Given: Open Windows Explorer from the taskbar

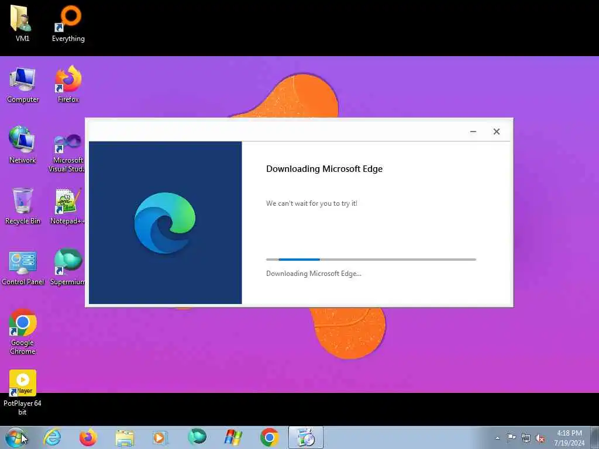Looking at the screenshot, I should [125, 438].
